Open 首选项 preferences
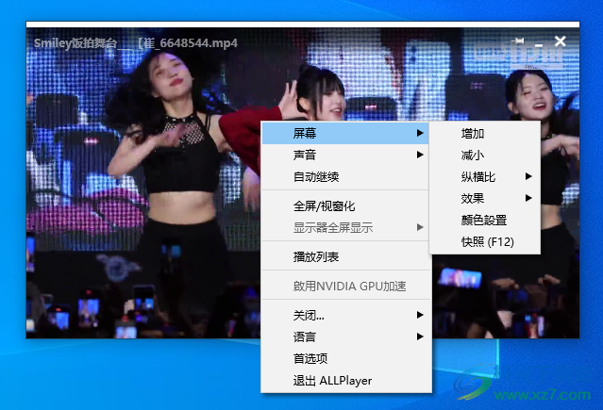Image resolution: width=603 pixels, height=410 pixels. point(345,358)
